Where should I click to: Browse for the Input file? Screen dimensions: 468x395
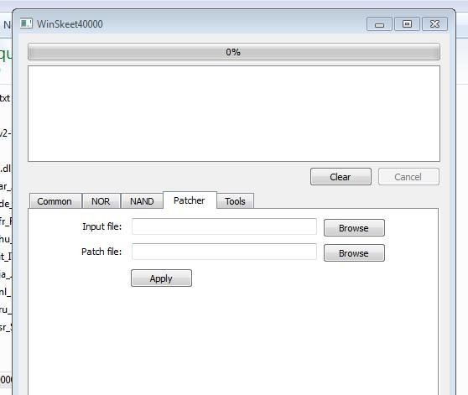(x=354, y=228)
